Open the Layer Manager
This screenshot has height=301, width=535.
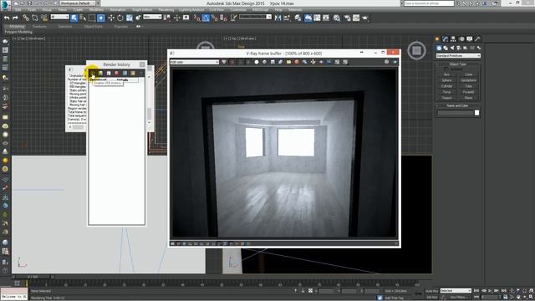pos(298,18)
